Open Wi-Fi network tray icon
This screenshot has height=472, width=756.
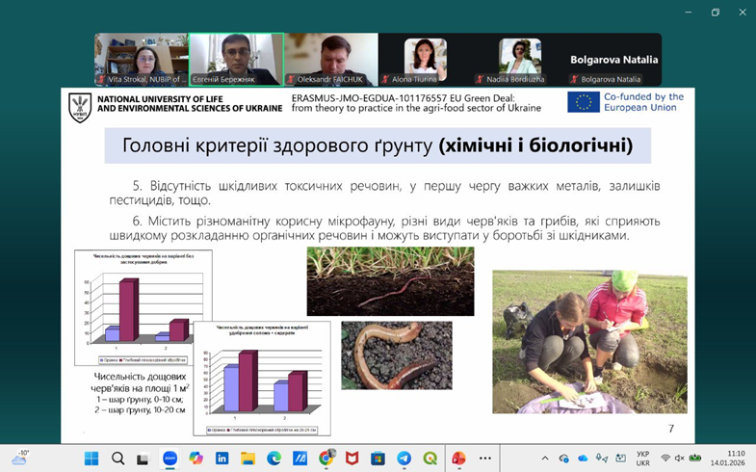(x=665, y=458)
